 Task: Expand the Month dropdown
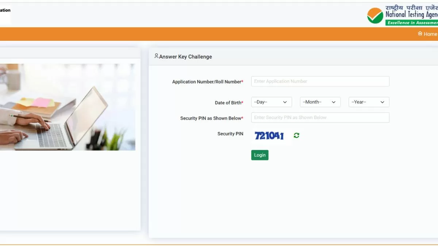tap(320, 102)
